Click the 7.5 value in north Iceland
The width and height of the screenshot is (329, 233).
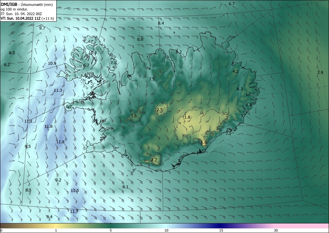[152, 79]
